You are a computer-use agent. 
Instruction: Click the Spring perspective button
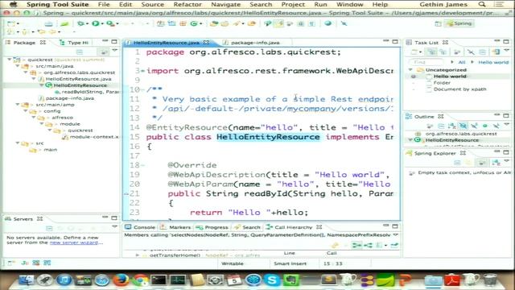(x=459, y=23)
